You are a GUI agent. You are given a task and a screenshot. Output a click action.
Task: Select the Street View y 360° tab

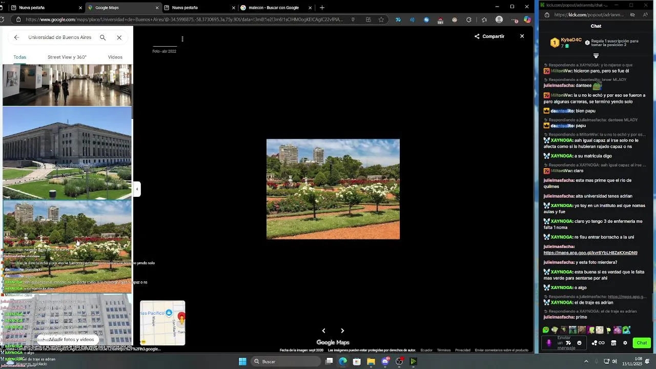click(x=67, y=57)
